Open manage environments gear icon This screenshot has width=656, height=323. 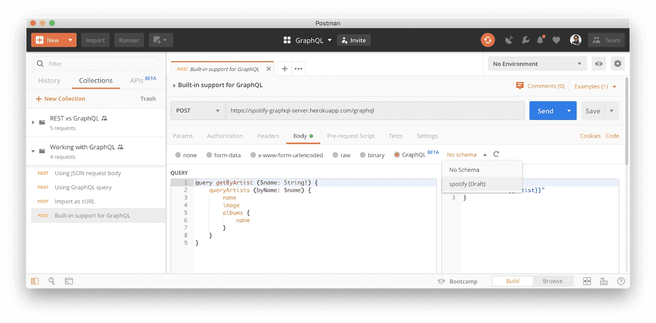coord(618,64)
